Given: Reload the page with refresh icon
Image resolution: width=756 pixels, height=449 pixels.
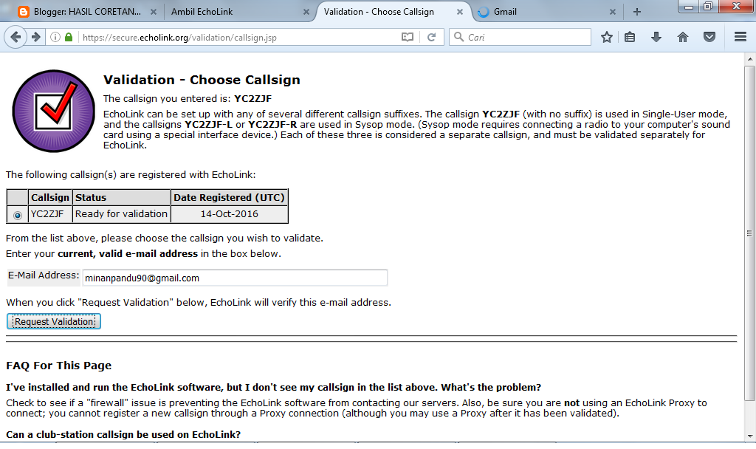Looking at the screenshot, I should (431, 37).
